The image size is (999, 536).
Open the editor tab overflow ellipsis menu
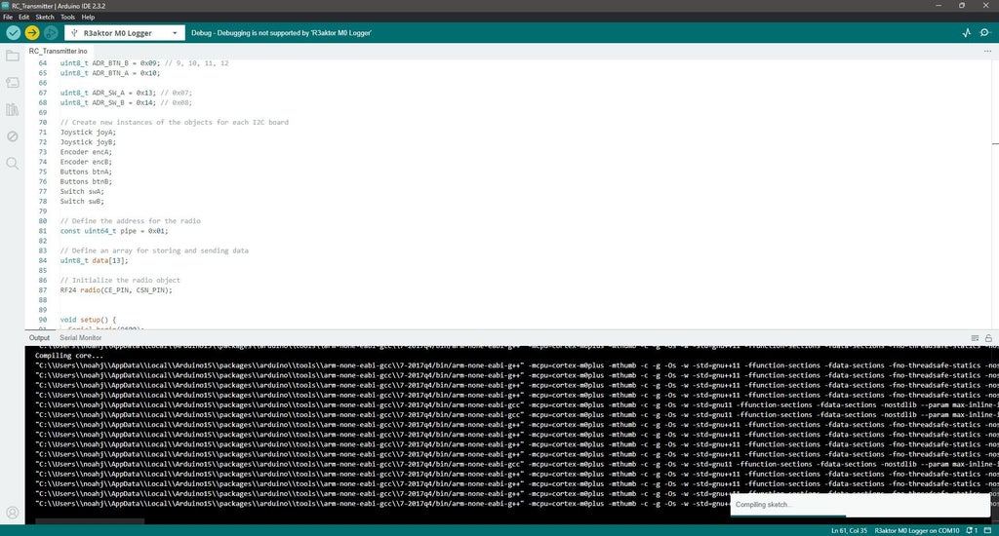[x=987, y=51]
